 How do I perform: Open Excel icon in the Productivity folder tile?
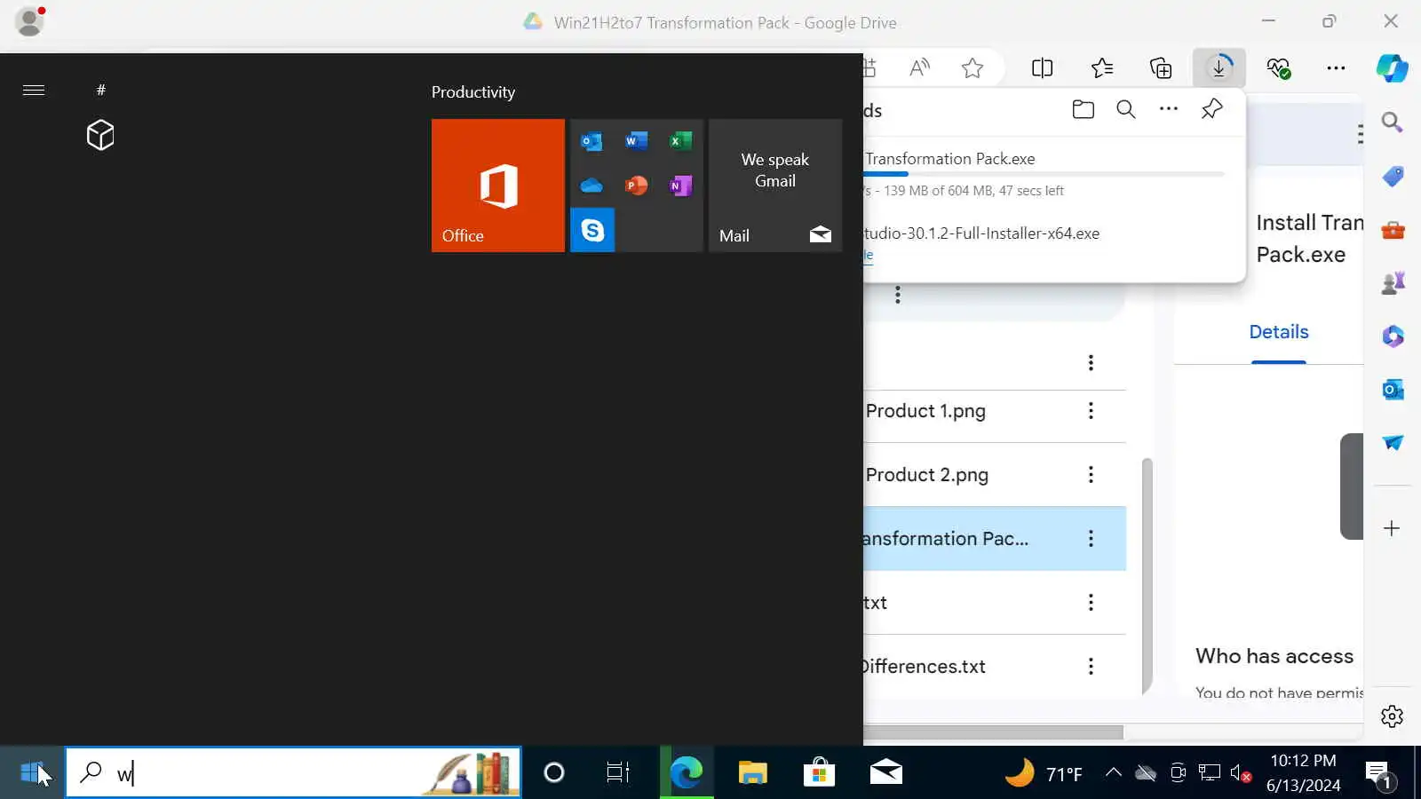click(x=680, y=141)
